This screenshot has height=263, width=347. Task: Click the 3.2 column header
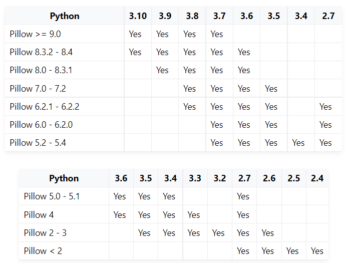(x=219, y=178)
